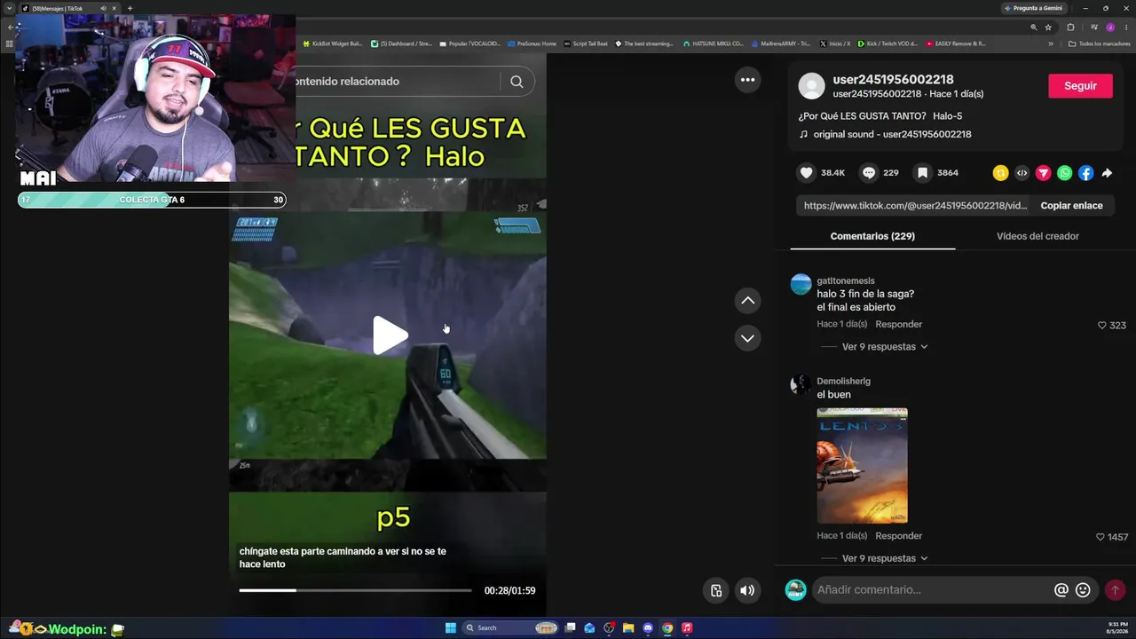Switch to Comentarios (229) tab

872,236
